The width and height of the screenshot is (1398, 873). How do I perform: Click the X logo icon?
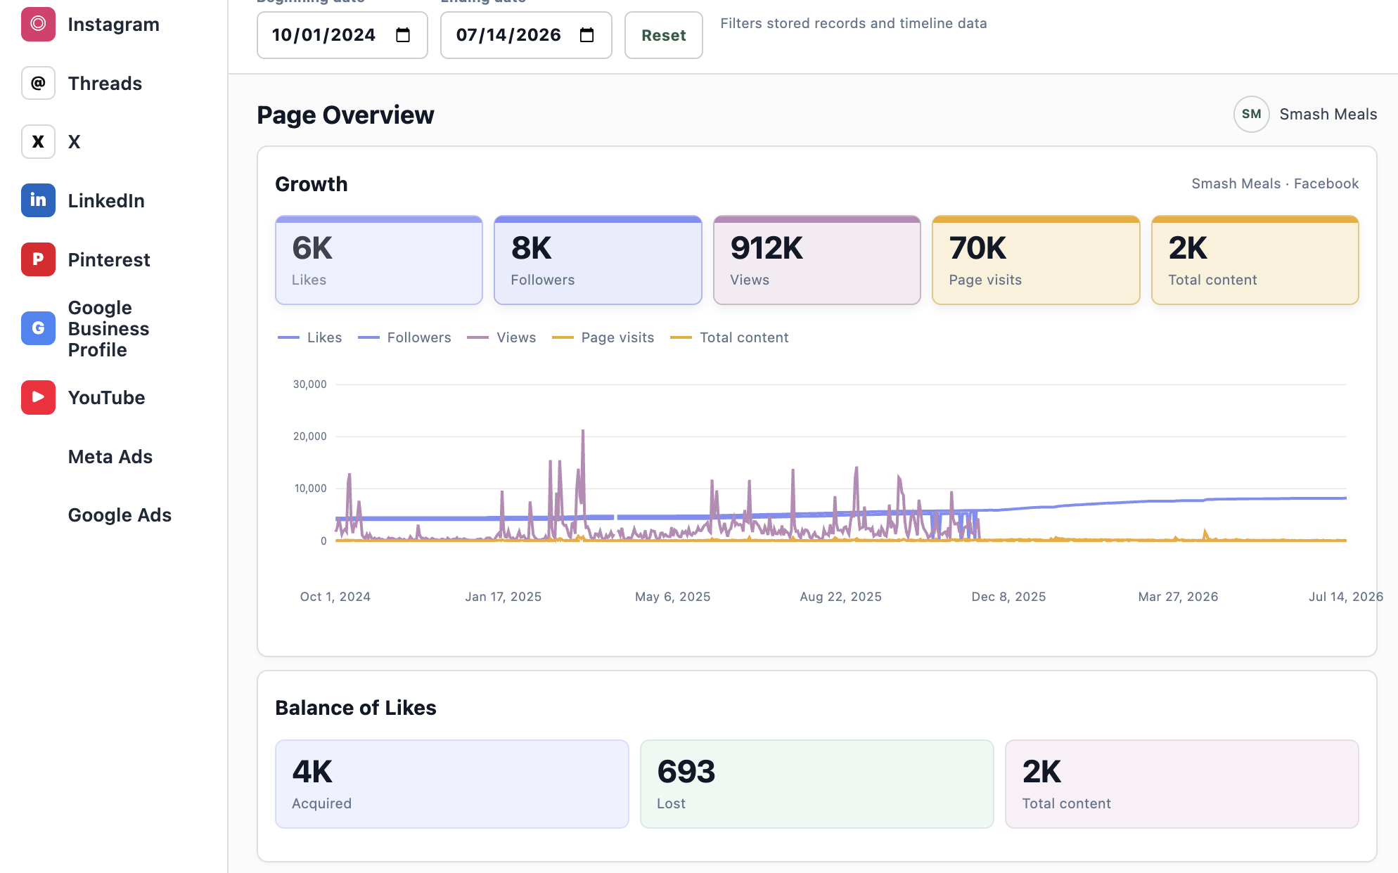point(38,141)
